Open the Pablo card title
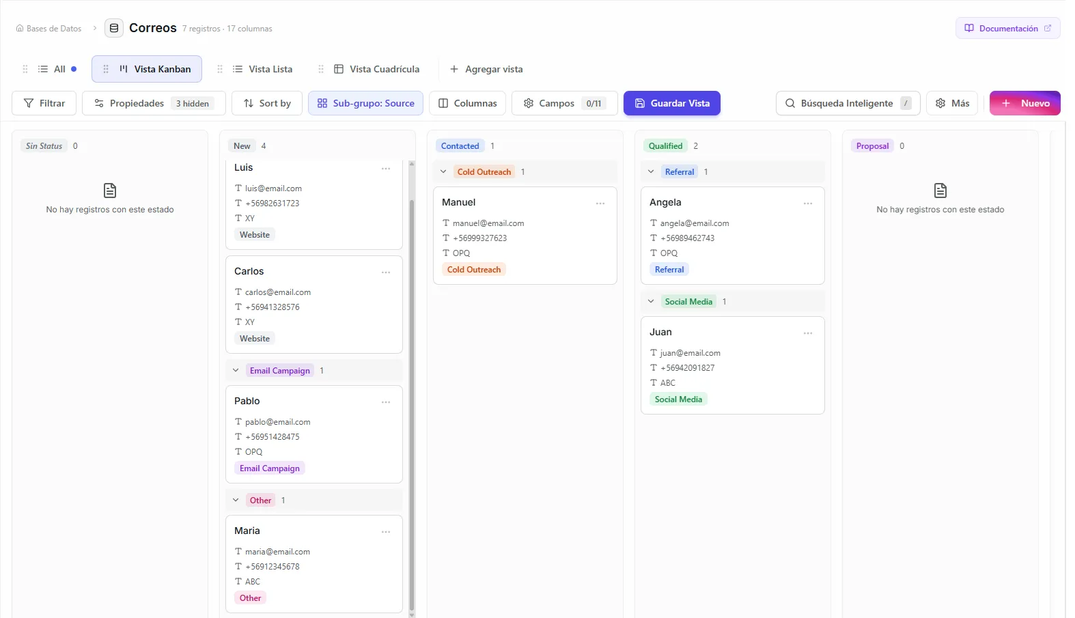Screen dimensions: 1075x618 click(247, 401)
